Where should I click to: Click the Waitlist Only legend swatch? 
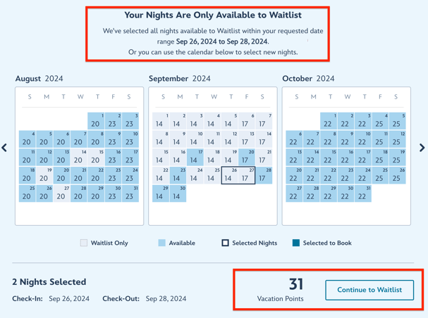(84, 243)
